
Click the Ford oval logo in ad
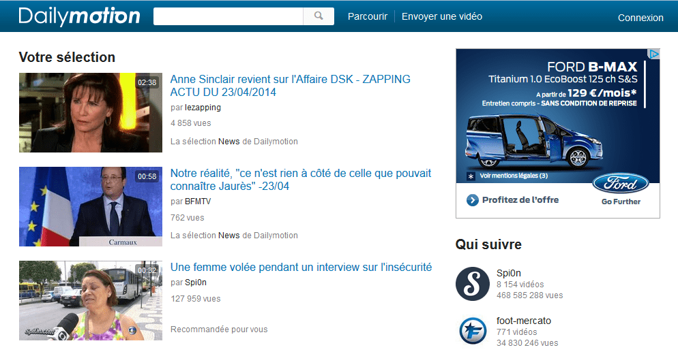click(x=621, y=184)
